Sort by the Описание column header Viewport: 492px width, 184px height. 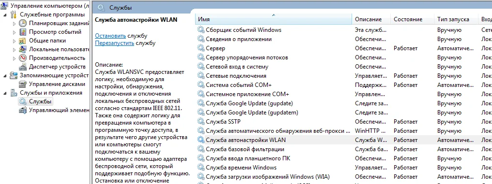click(x=371, y=19)
